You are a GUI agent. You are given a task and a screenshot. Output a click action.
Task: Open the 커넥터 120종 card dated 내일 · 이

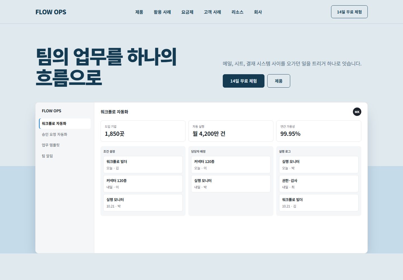pos(143,184)
